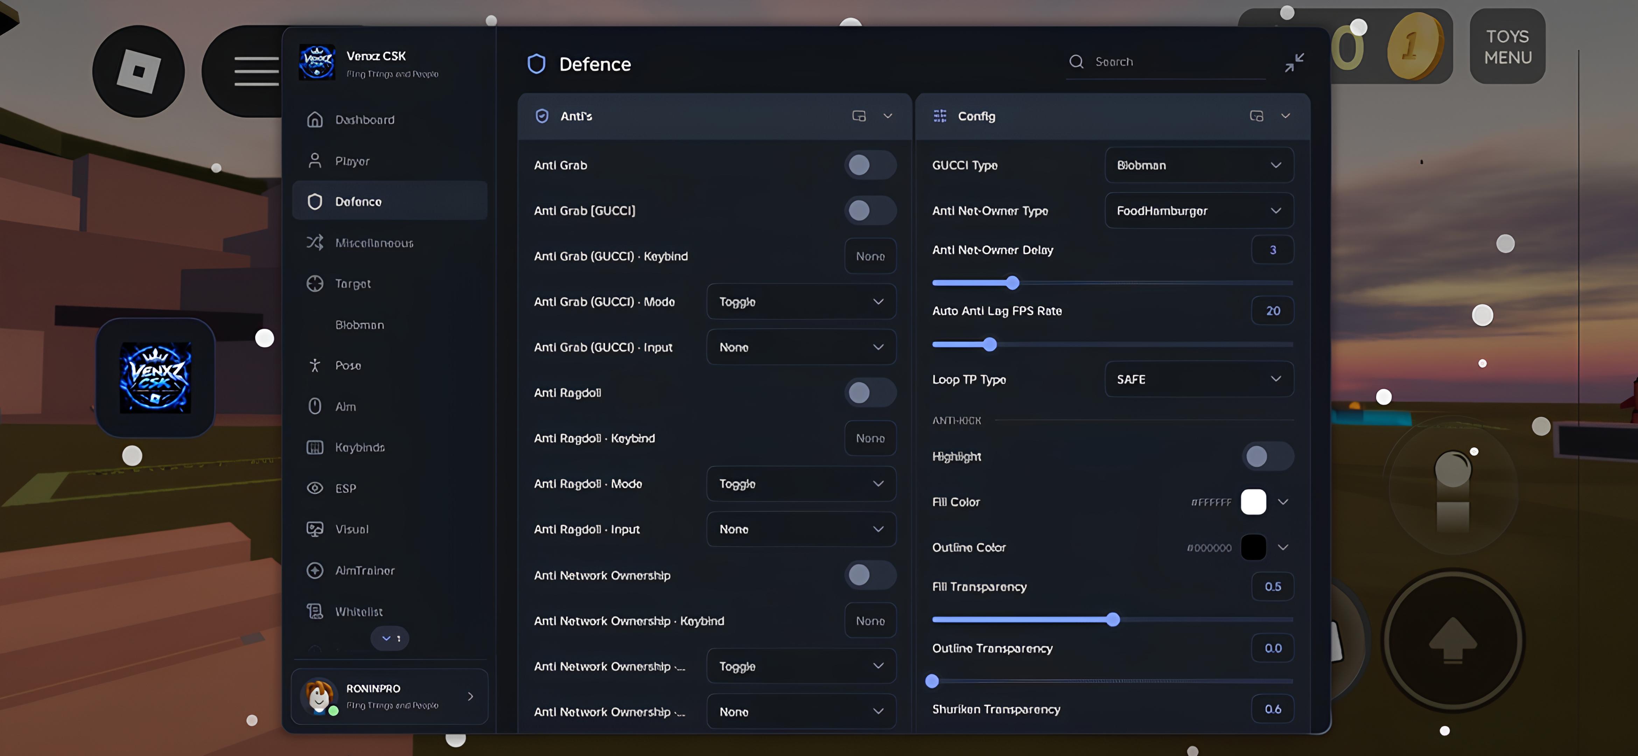Open the TOYS MENU button
1638x756 pixels.
tap(1507, 47)
